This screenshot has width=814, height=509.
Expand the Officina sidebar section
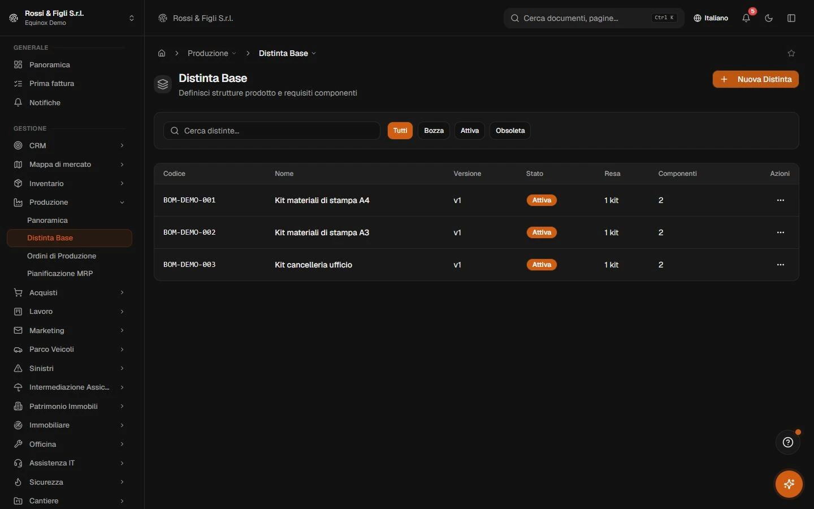click(x=69, y=445)
